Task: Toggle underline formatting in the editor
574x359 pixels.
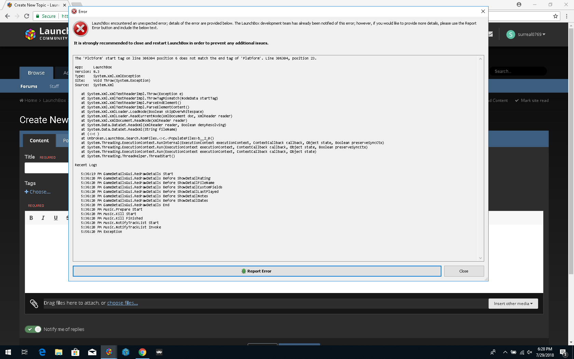Action: (56, 218)
